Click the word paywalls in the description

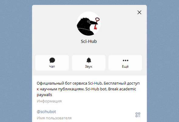click(x=44, y=95)
